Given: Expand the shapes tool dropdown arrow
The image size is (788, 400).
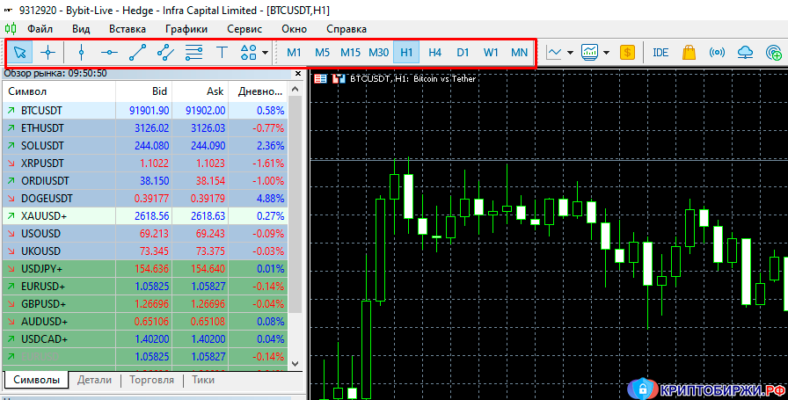Looking at the screenshot, I should [x=265, y=52].
